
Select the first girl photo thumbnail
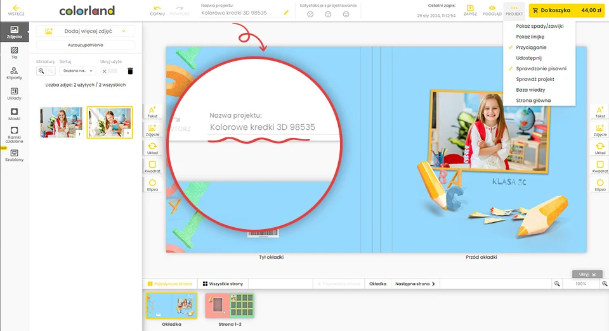(62, 123)
